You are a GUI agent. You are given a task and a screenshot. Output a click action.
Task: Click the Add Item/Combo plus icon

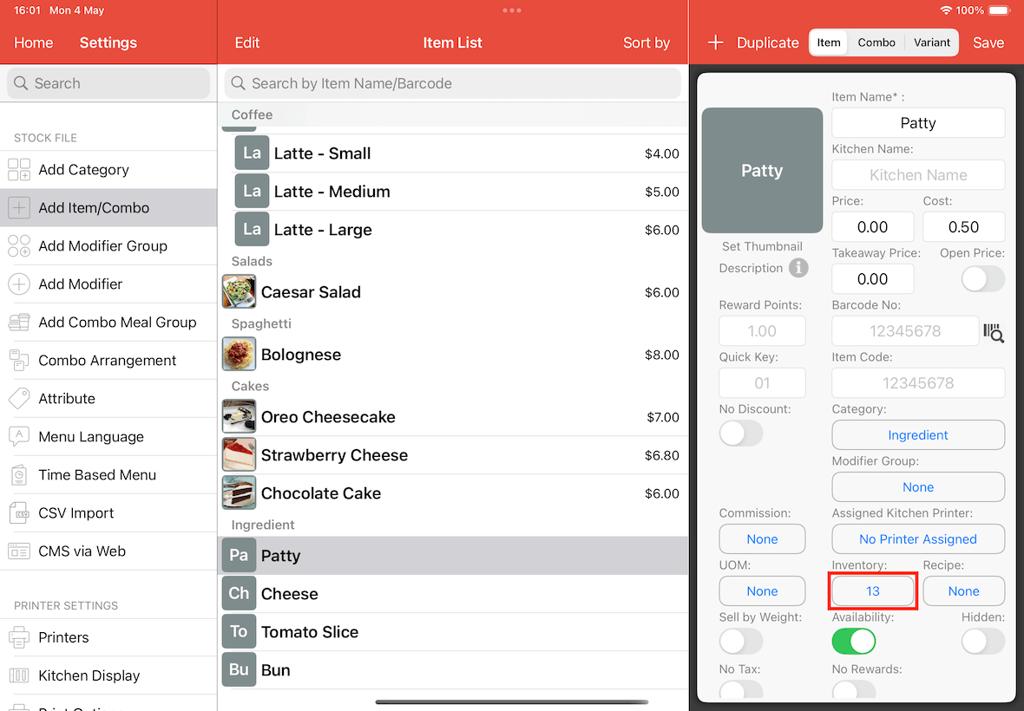(19, 207)
